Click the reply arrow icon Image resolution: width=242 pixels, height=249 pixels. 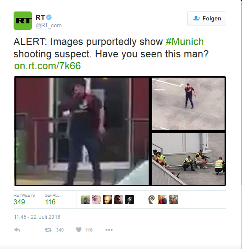tap(17, 229)
